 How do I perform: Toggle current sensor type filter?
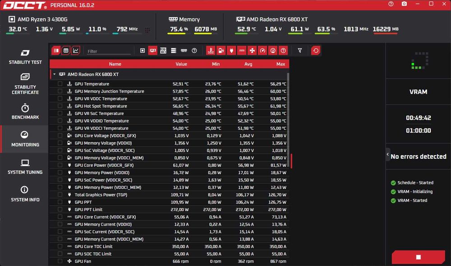tap(242, 50)
